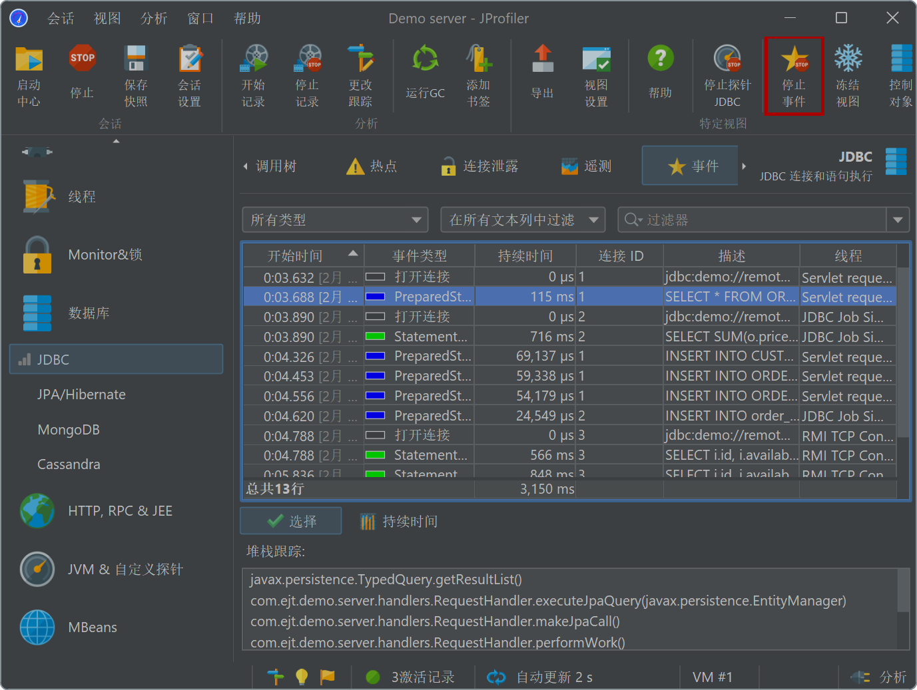The width and height of the screenshot is (917, 690).
Task: Freeze the view with 冻结视图
Action: tap(848, 77)
